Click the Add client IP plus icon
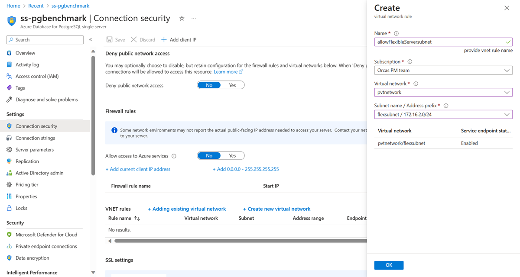This screenshot has height=277, width=520. (x=164, y=40)
